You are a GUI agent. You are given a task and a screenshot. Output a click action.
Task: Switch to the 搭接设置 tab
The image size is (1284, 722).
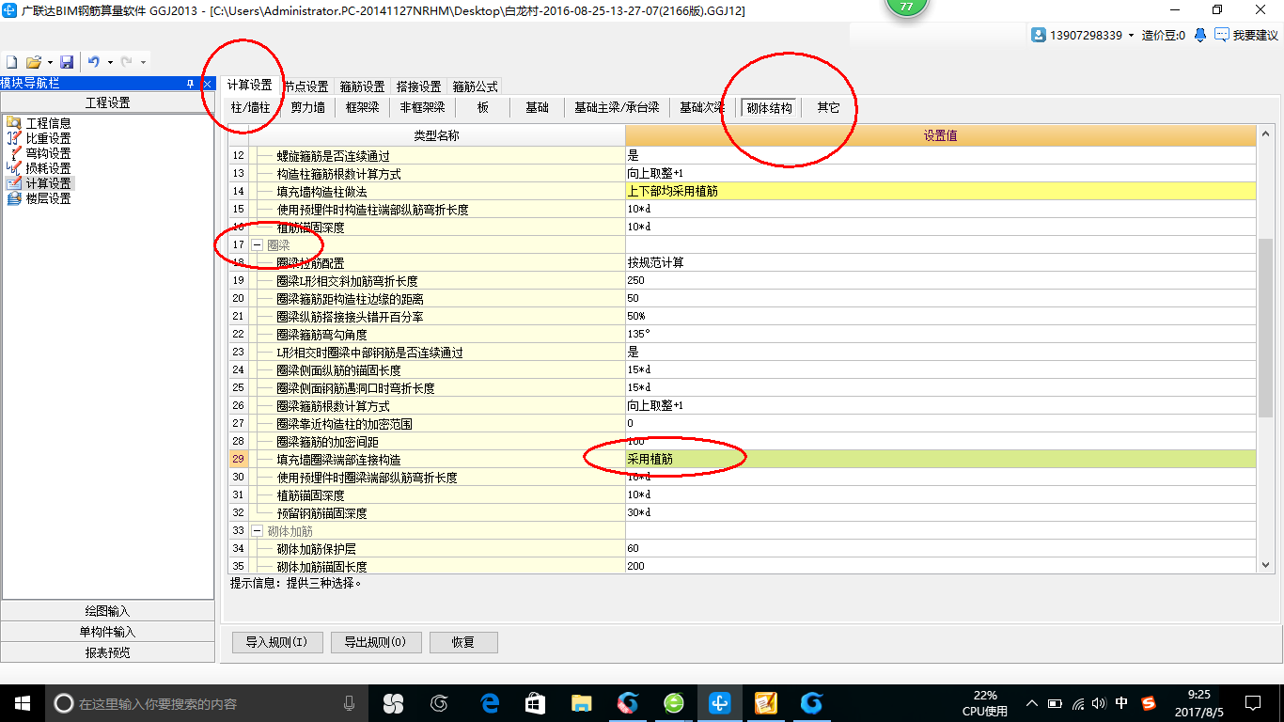pos(418,86)
